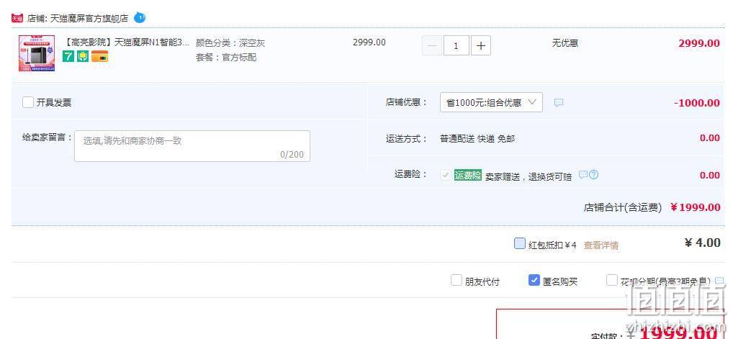This screenshot has height=339, width=733.
Task: Open the 店铺优惠 discount dropdown
Action: click(491, 102)
